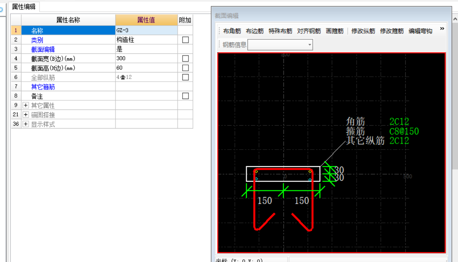Image resolution: width=458 pixels, height=262 pixels.
Task: Toggle the 附加 checkbox for 全部纵筋
Action: point(185,77)
